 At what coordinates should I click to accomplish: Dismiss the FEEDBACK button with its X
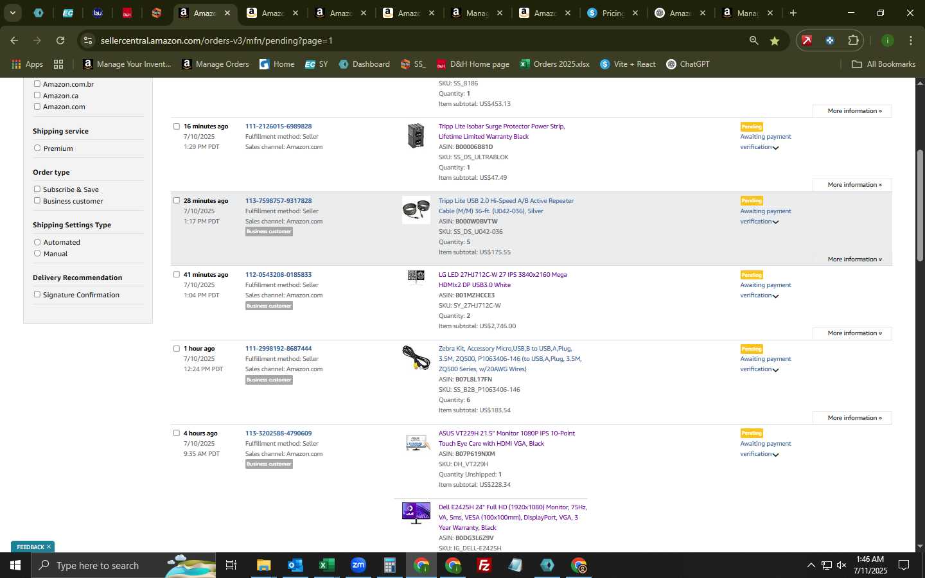point(49,547)
